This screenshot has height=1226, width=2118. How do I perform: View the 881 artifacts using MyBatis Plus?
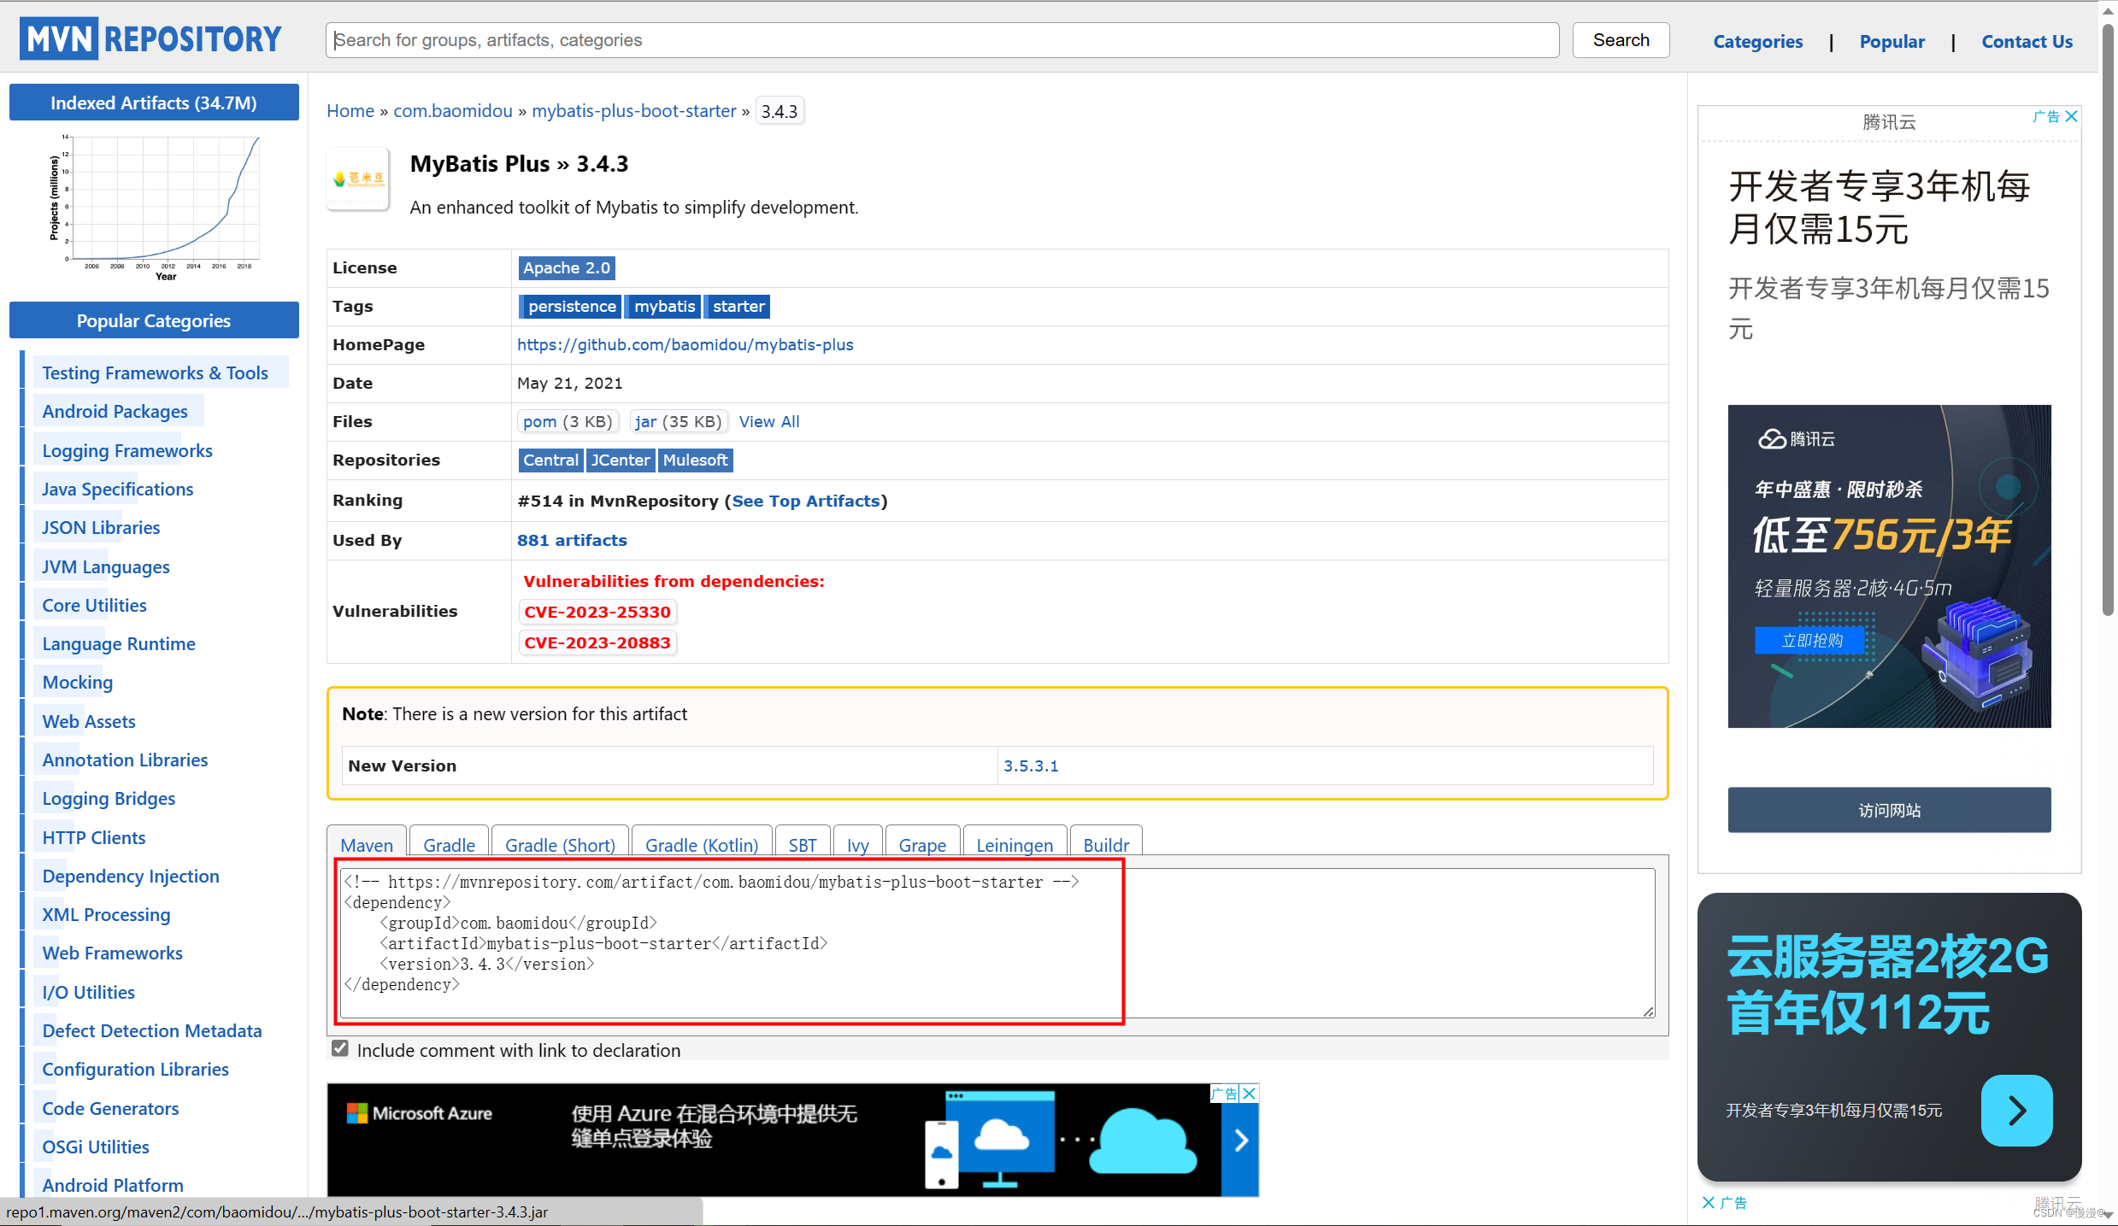click(571, 539)
